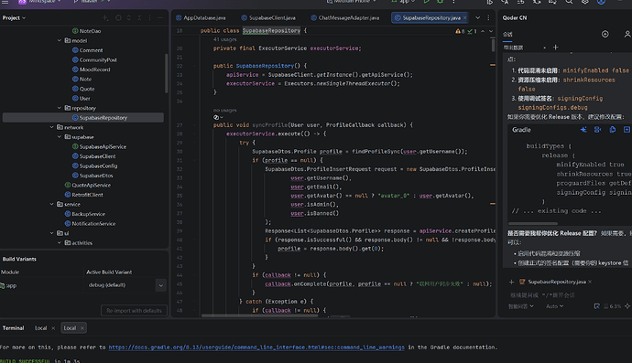This screenshot has width=632, height=363.
Task: Click the sparkle apply icon in Gradle code block
Action: click(x=583, y=130)
